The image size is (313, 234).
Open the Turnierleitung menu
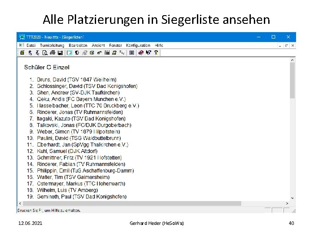click(x=52, y=45)
